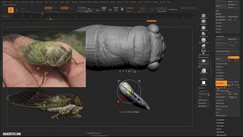The image size is (243, 137).
Task: Select the Move brush
Action: pos(204,46)
